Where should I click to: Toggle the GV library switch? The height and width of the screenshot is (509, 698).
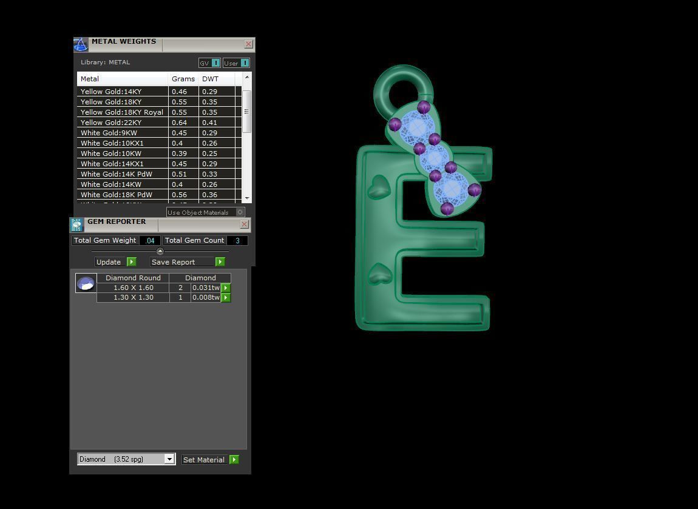click(x=215, y=62)
